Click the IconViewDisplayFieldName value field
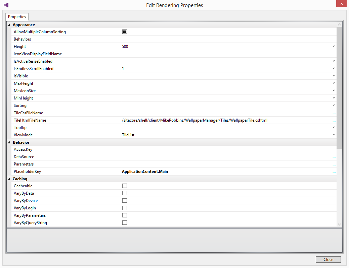Viewport: 349px width, 268px height. 229,54
